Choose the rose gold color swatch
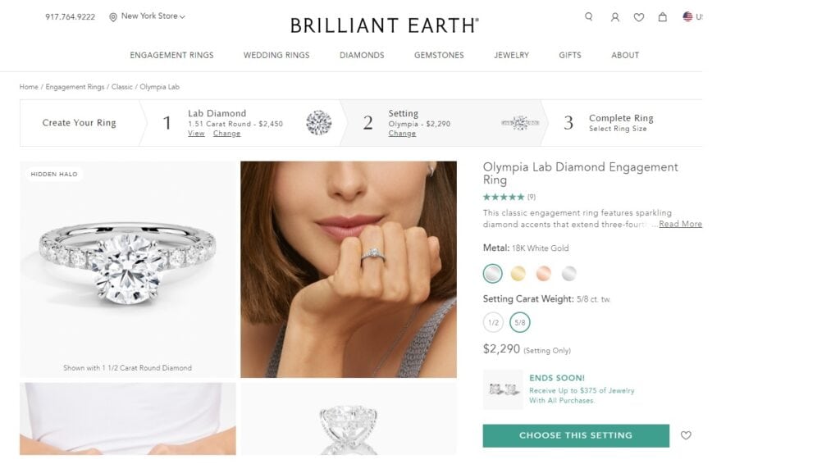Screen dimensions: 840x473 click(x=544, y=273)
